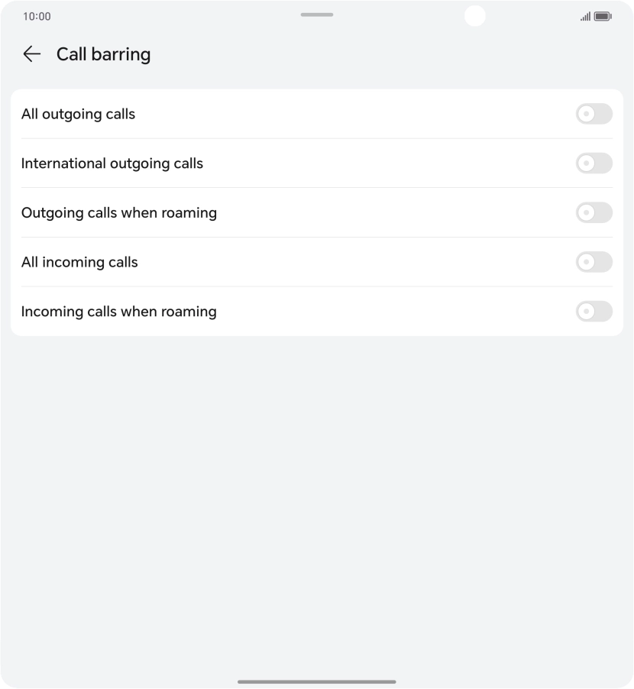This screenshot has height=689, width=634.
Task: Tap the signal strength status icon
Action: 585,16
